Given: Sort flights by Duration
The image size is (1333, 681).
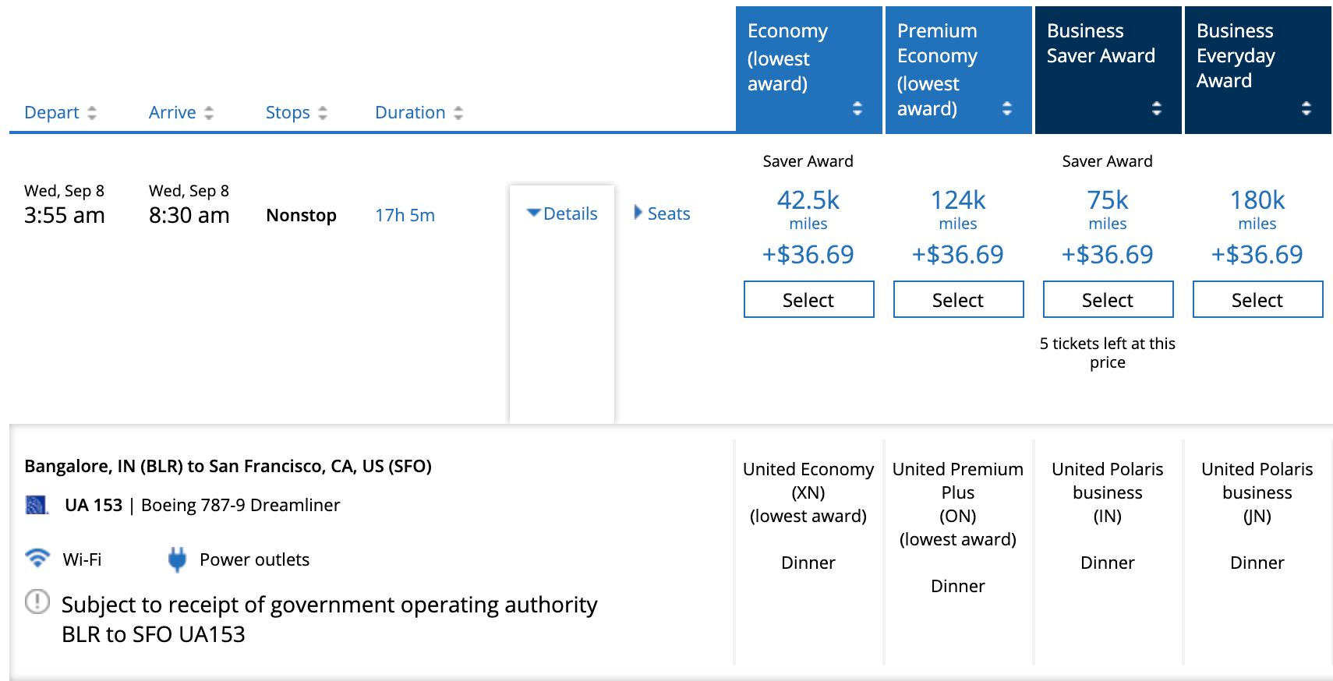Looking at the screenshot, I should click(419, 112).
